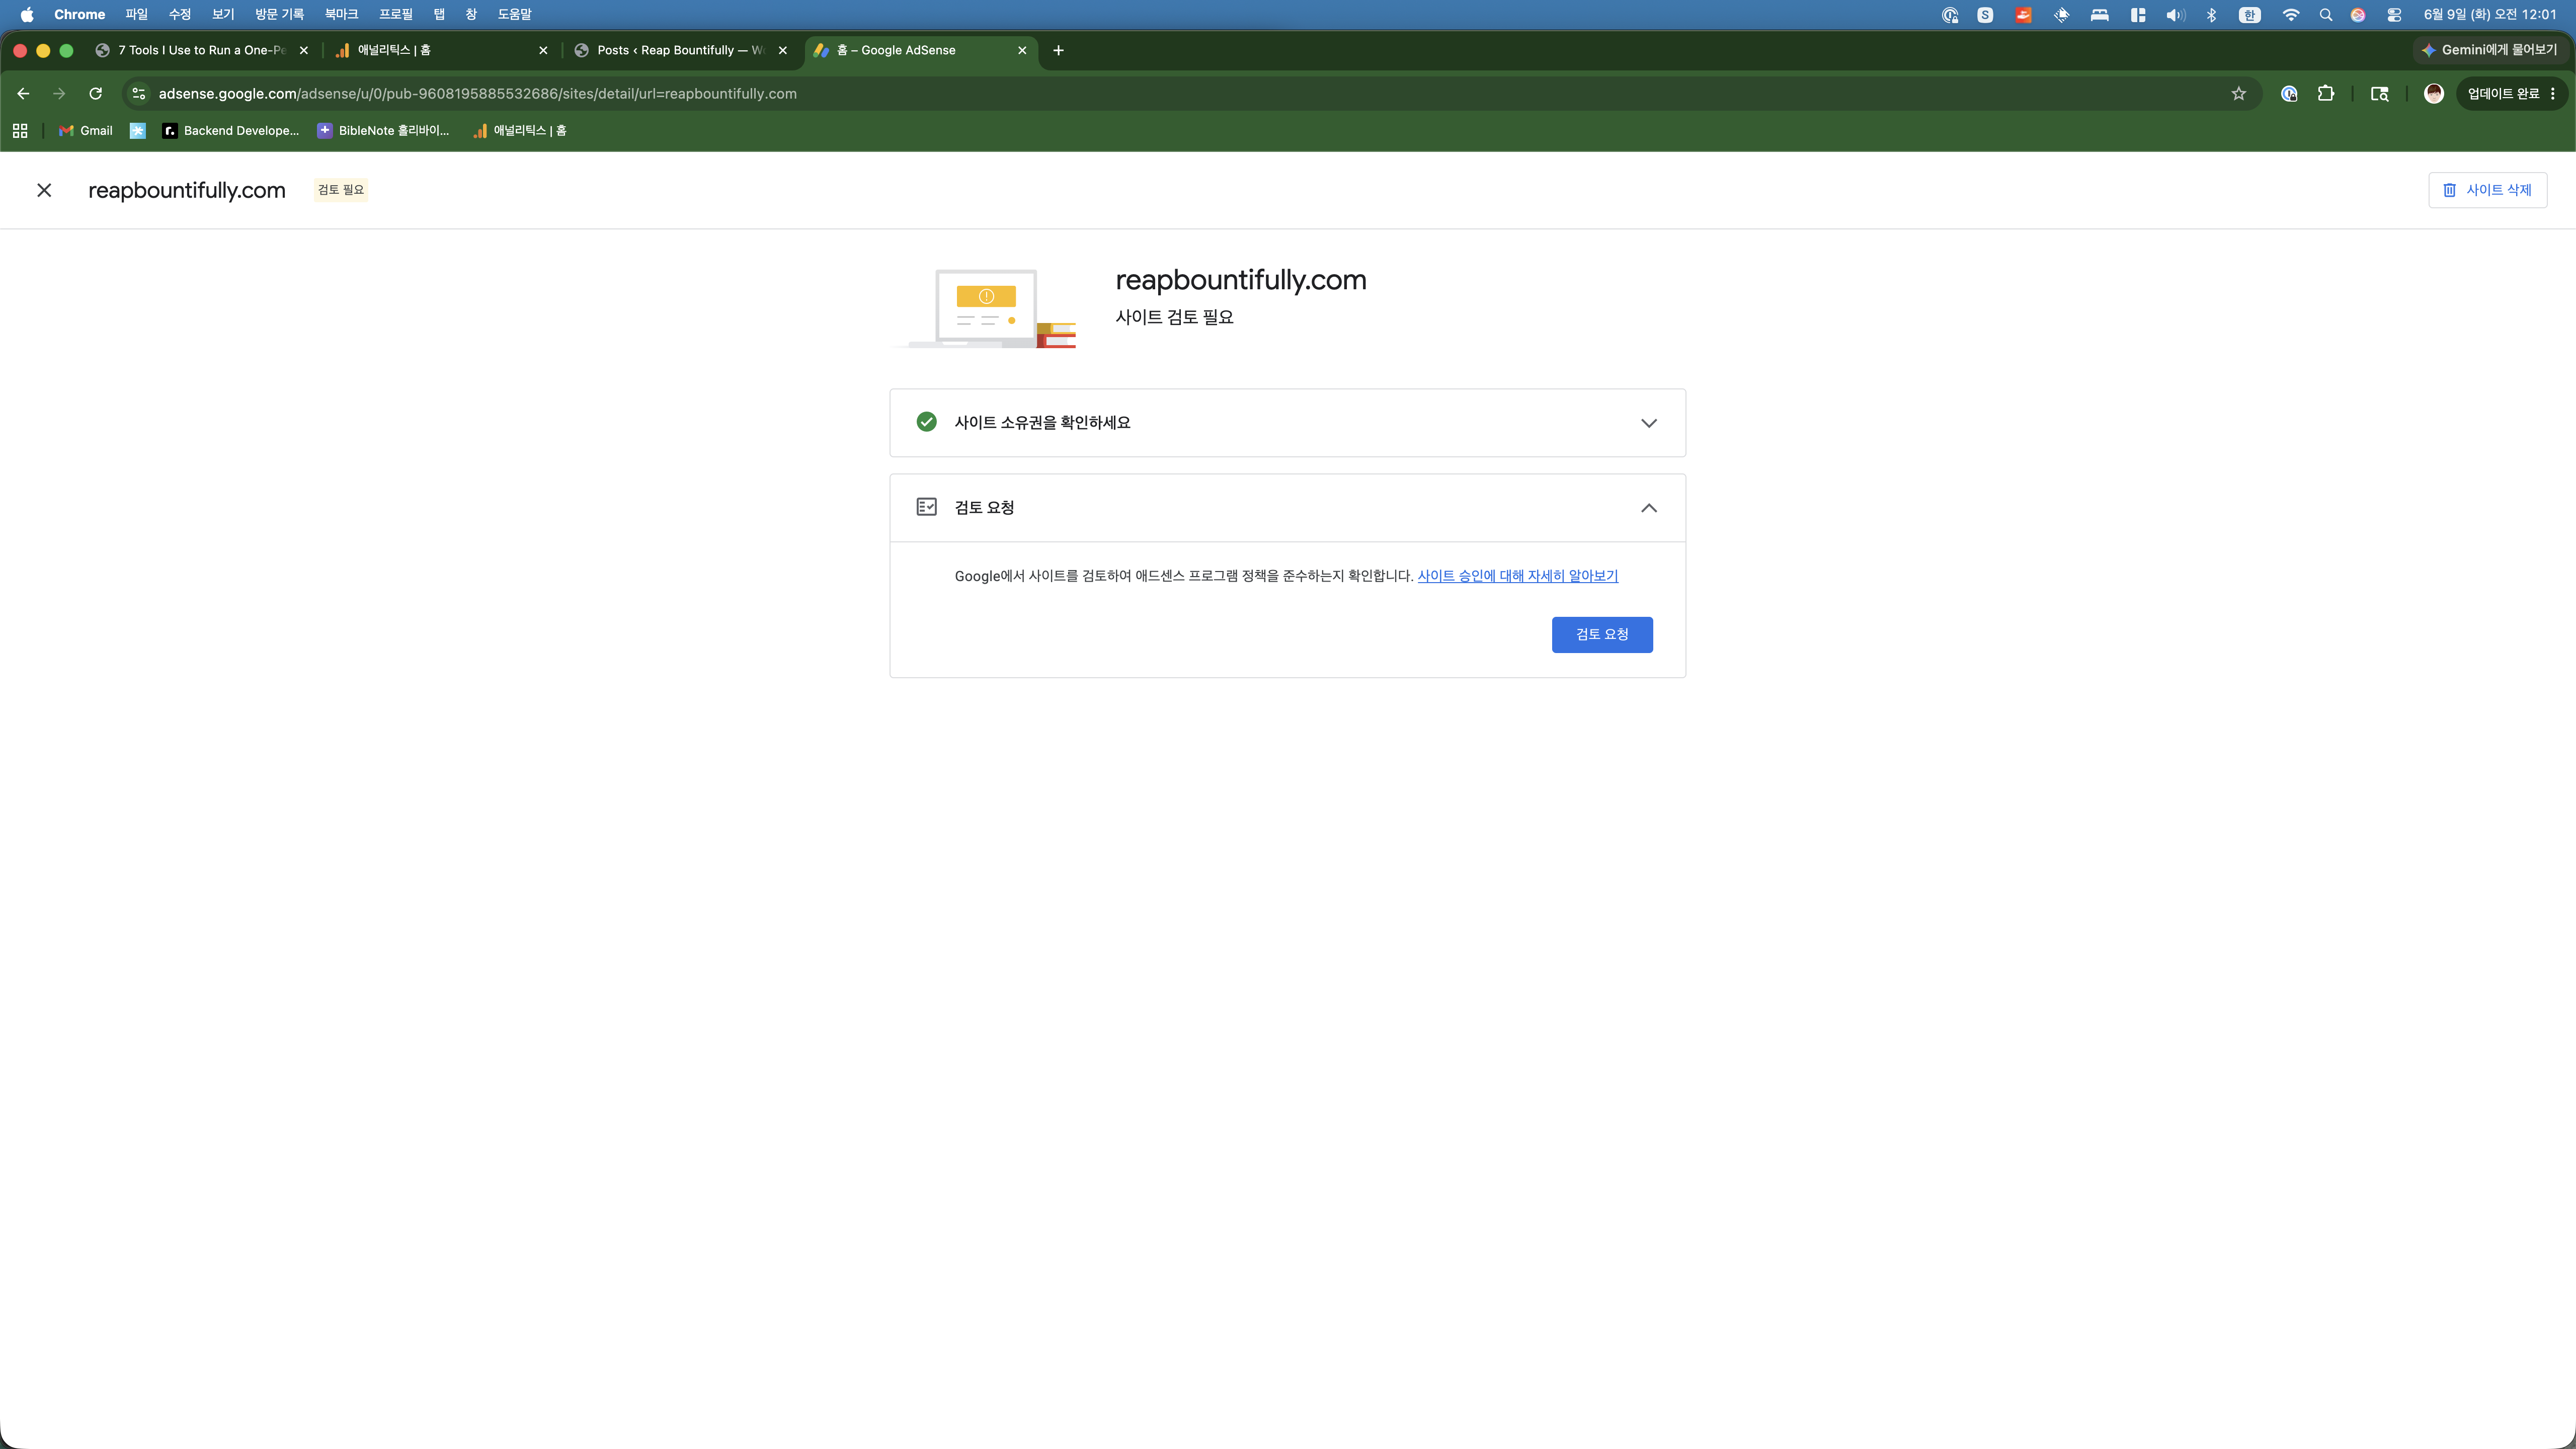Click the green ownership verified checkmark icon

[926, 422]
